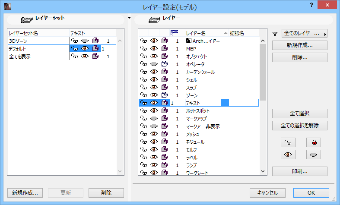This screenshot has width=340, height=205.
Task: Hide the モジュール layer
Action: pyautogui.click(x=154, y=142)
